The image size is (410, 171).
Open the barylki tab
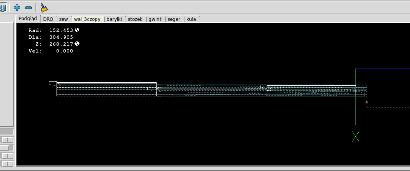click(x=114, y=19)
